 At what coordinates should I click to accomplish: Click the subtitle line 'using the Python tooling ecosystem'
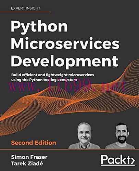[44, 80]
